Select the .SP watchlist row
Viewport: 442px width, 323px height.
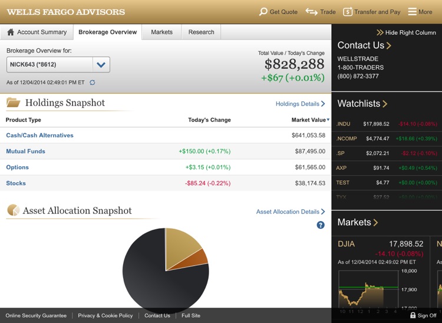click(387, 153)
